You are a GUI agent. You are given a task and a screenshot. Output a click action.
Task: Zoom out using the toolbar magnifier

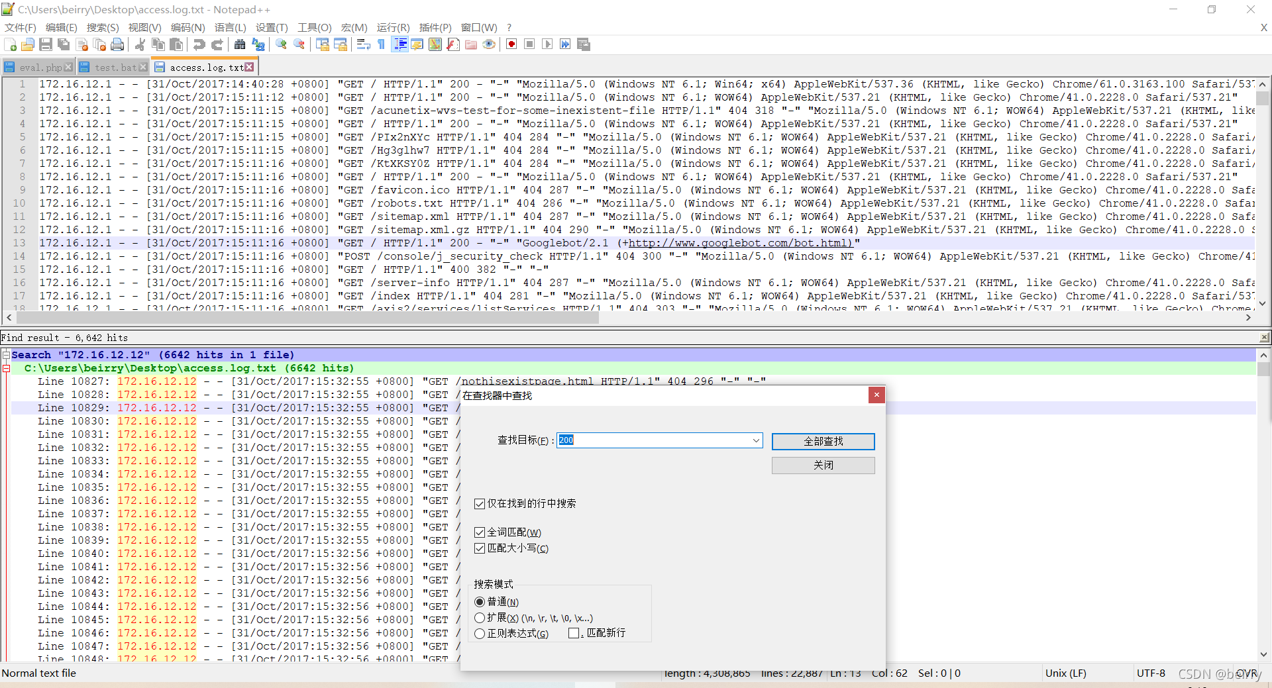tap(299, 44)
